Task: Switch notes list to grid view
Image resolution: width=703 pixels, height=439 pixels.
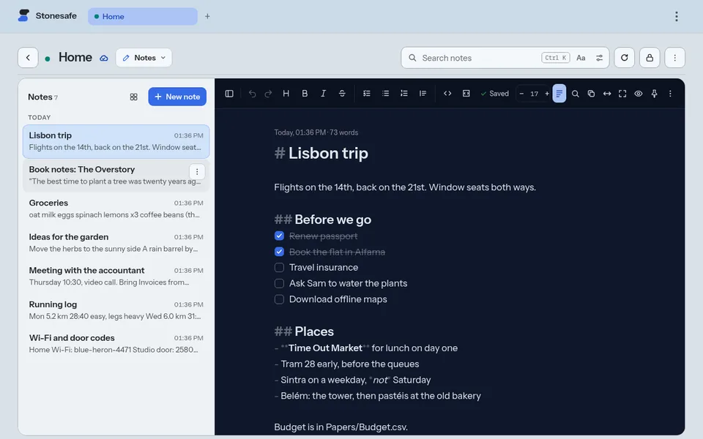Action: (133, 97)
